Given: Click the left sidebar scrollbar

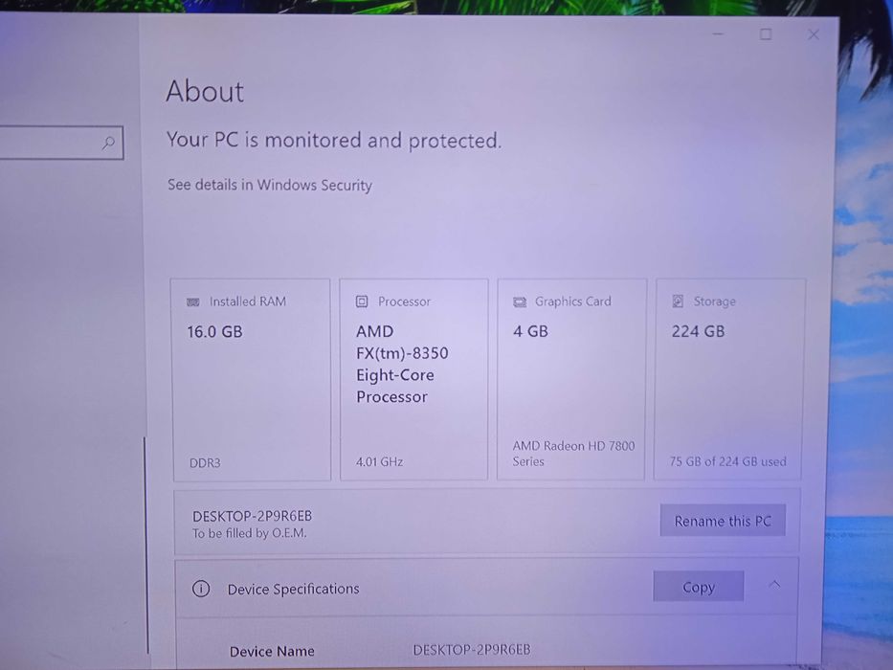Looking at the screenshot, I should coord(146,536).
